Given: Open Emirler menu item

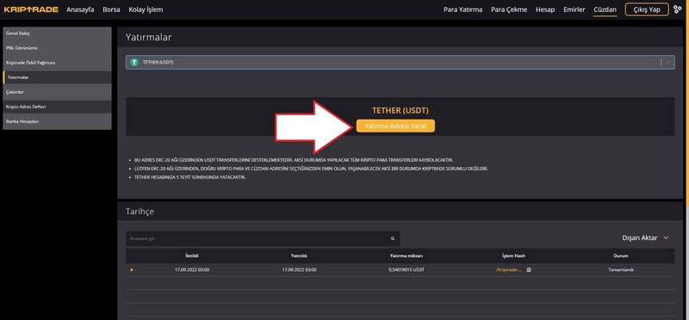Looking at the screenshot, I should click(x=574, y=9).
